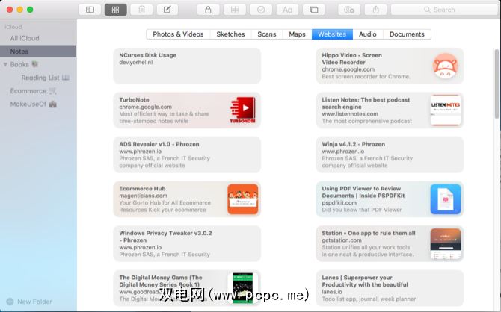Collapse the Books folder disclosure triangle
This screenshot has width=501, height=312.
click(x=5, y=64)
